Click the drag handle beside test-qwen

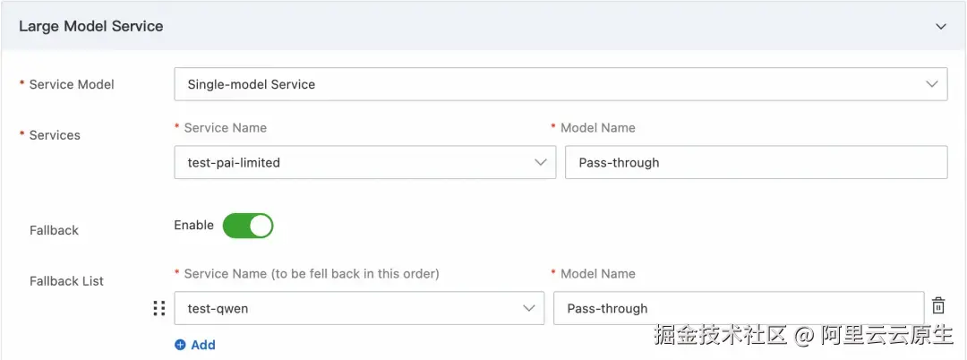coord(159,308)
